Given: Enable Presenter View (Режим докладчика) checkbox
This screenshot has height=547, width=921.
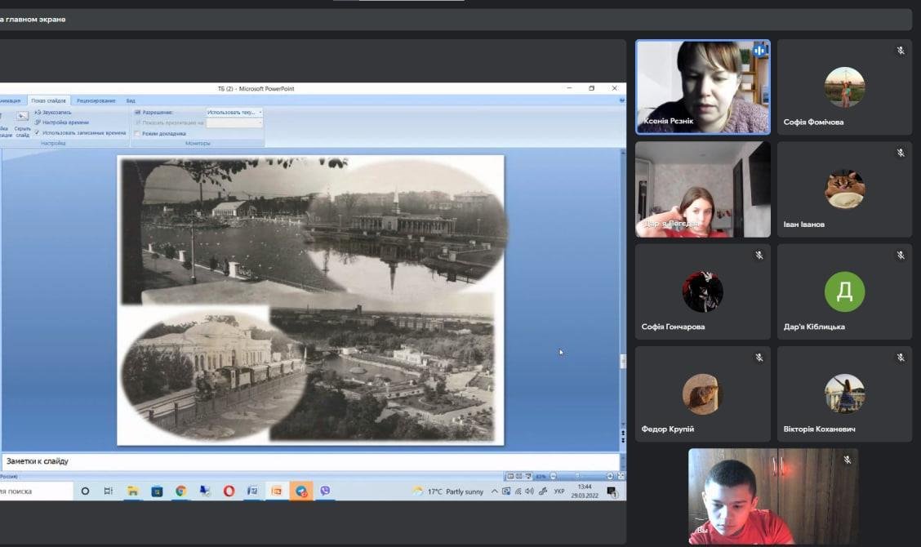Looking at the screenshot, I should point(137,133).
